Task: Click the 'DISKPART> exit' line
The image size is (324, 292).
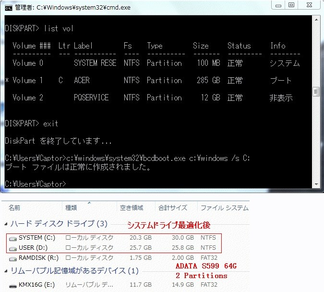Action: coord(31,123)
